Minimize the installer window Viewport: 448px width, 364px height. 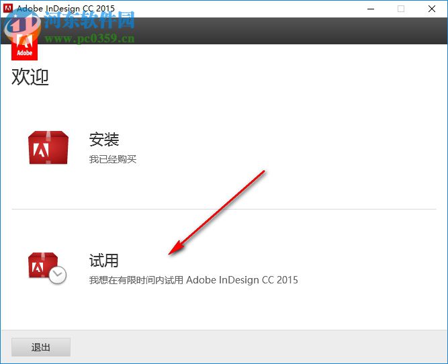pos(371,9)
